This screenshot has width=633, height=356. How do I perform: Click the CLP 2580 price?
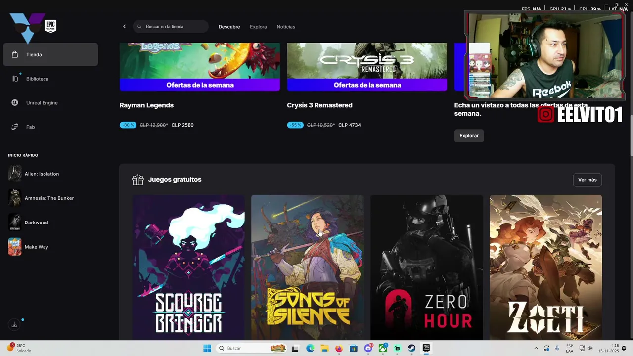tap(182, 125)
